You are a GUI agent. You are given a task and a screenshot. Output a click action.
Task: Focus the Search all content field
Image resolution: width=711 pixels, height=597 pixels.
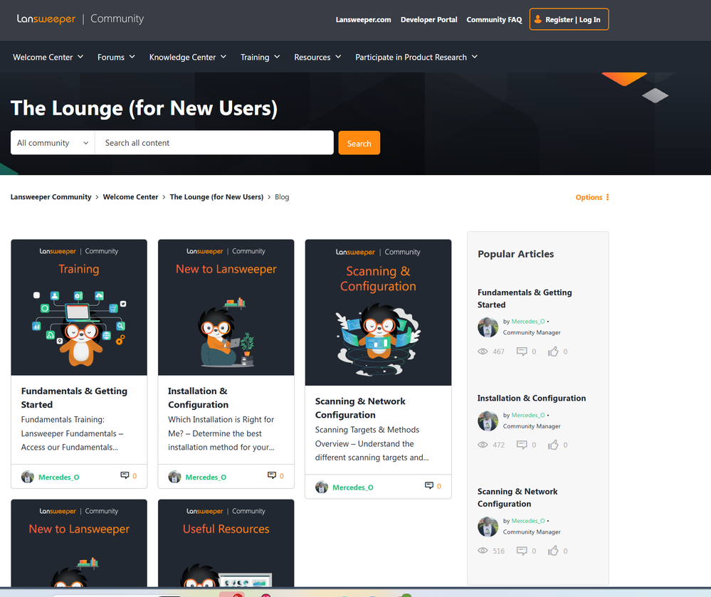pyautogui.click(x=214, y=143)
